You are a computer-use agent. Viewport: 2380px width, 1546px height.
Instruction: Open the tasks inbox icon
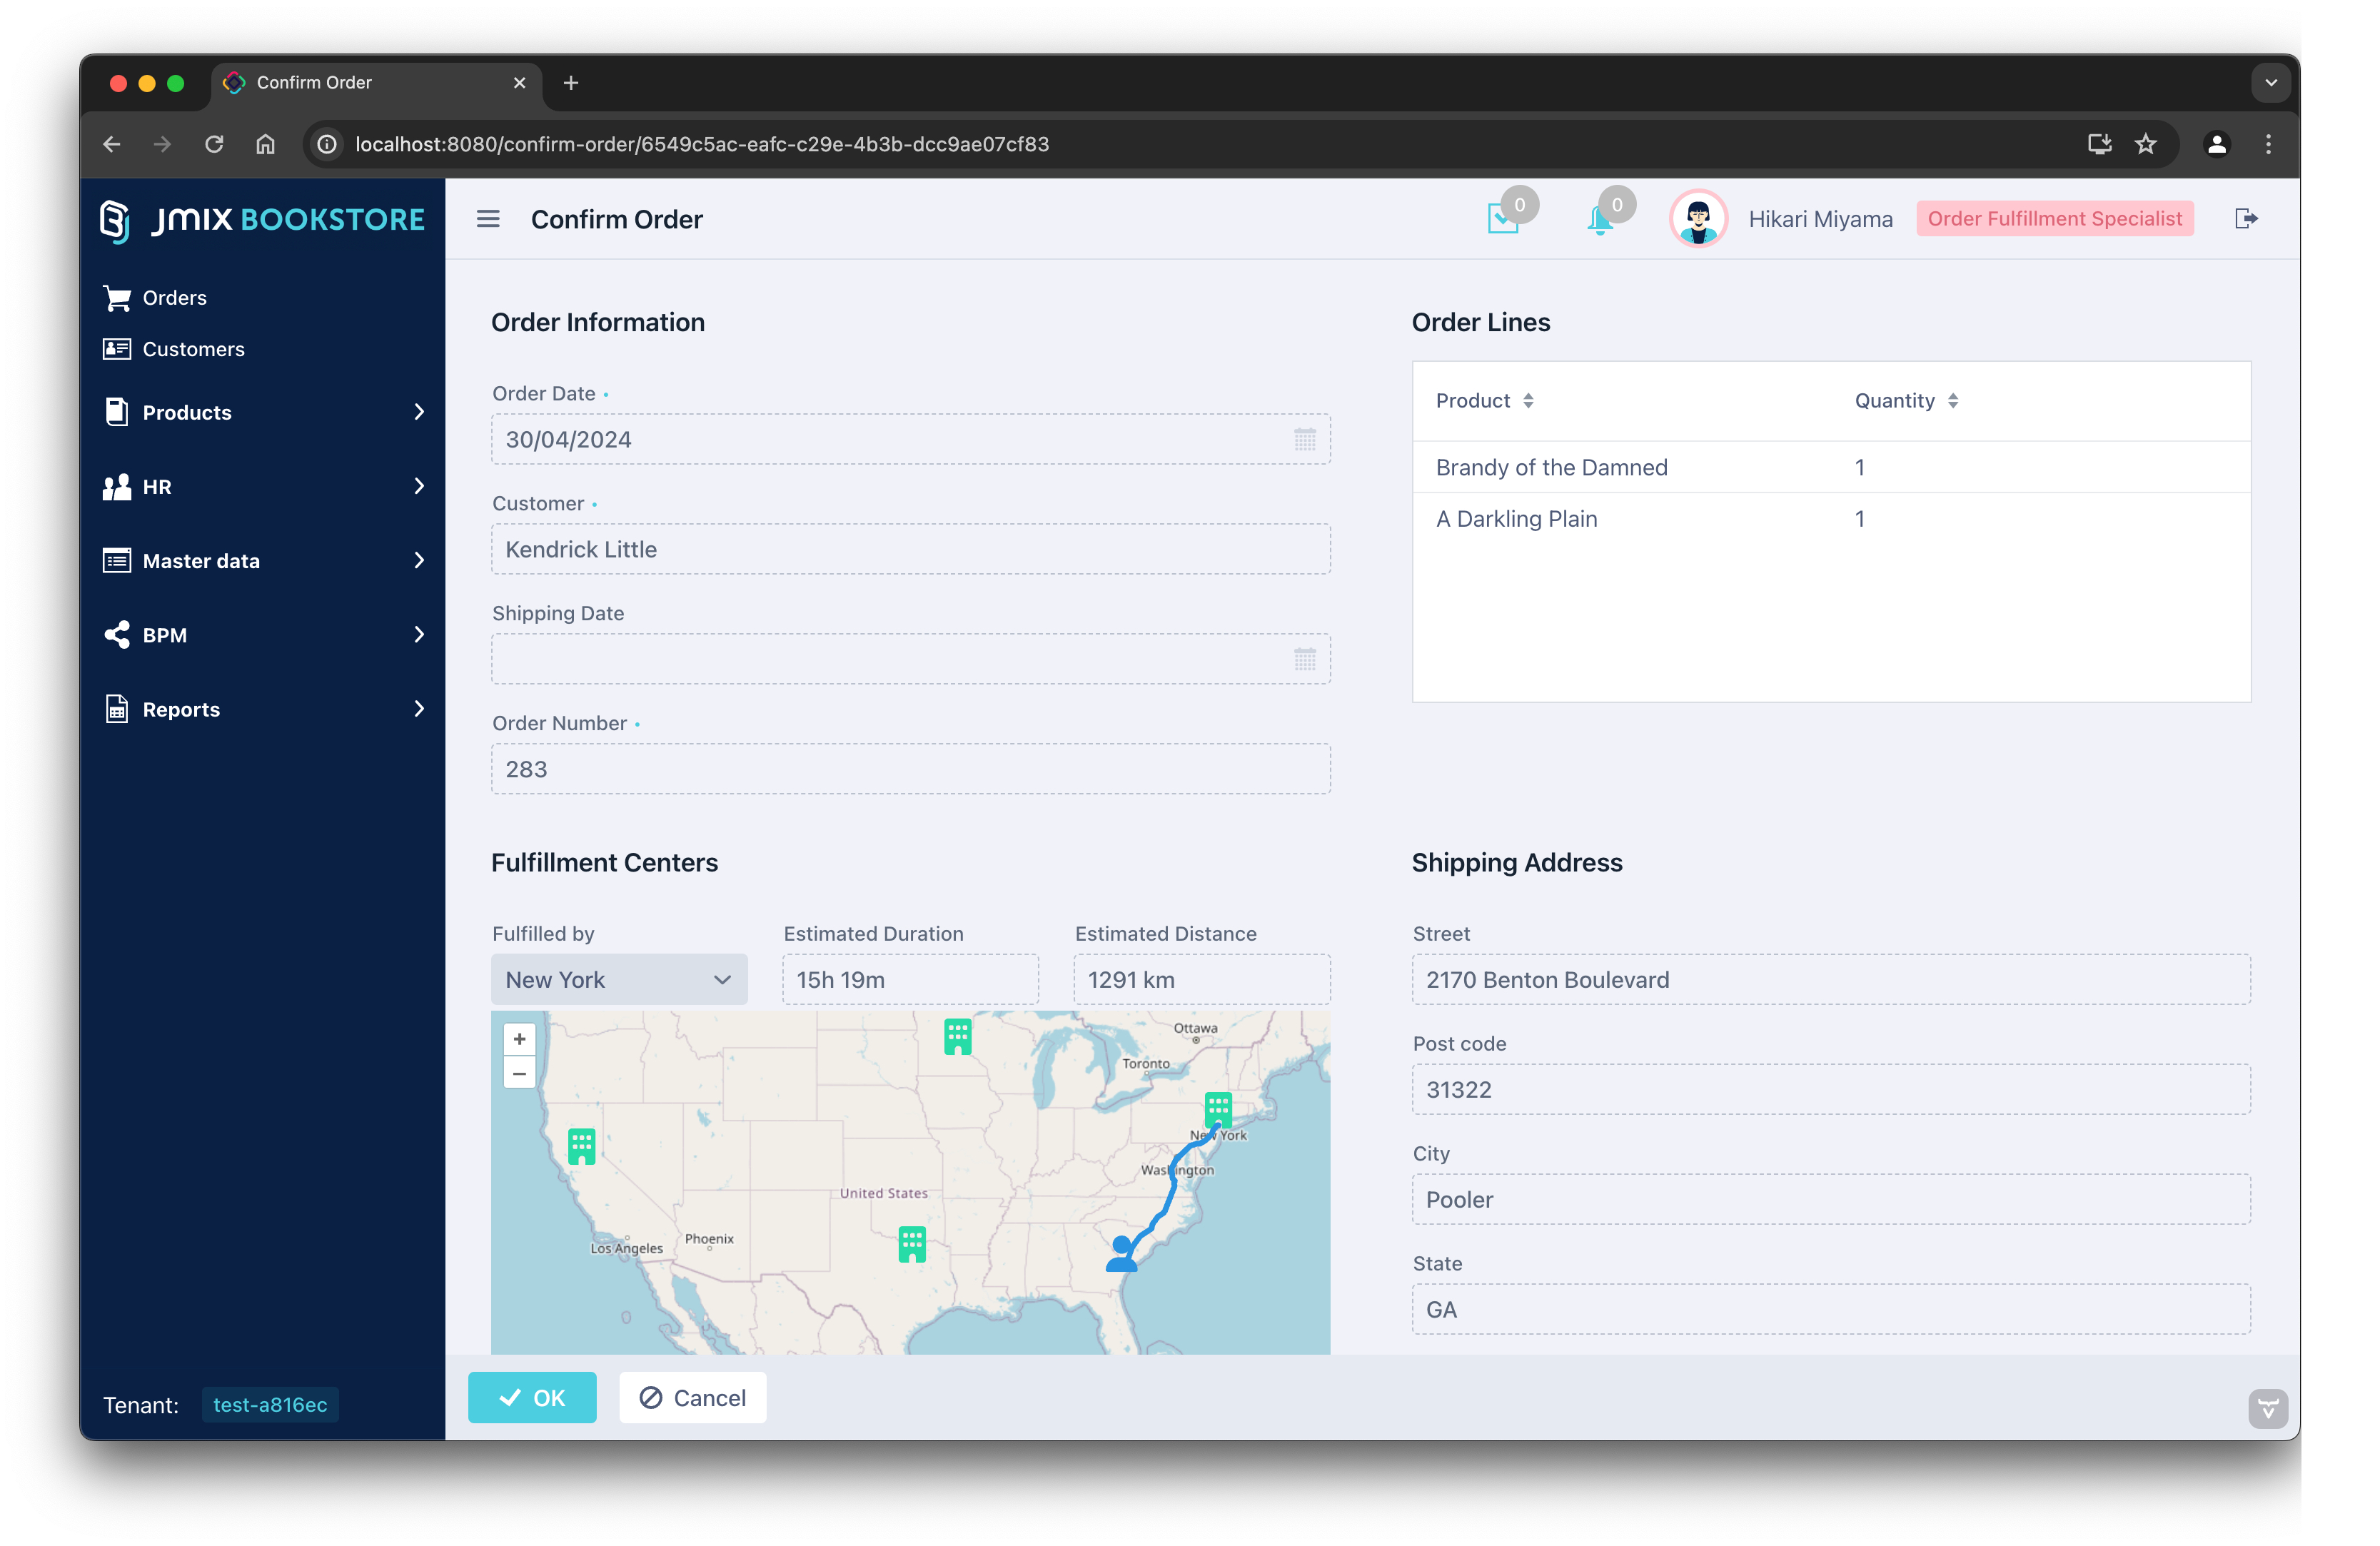[x=1502, y=219]
